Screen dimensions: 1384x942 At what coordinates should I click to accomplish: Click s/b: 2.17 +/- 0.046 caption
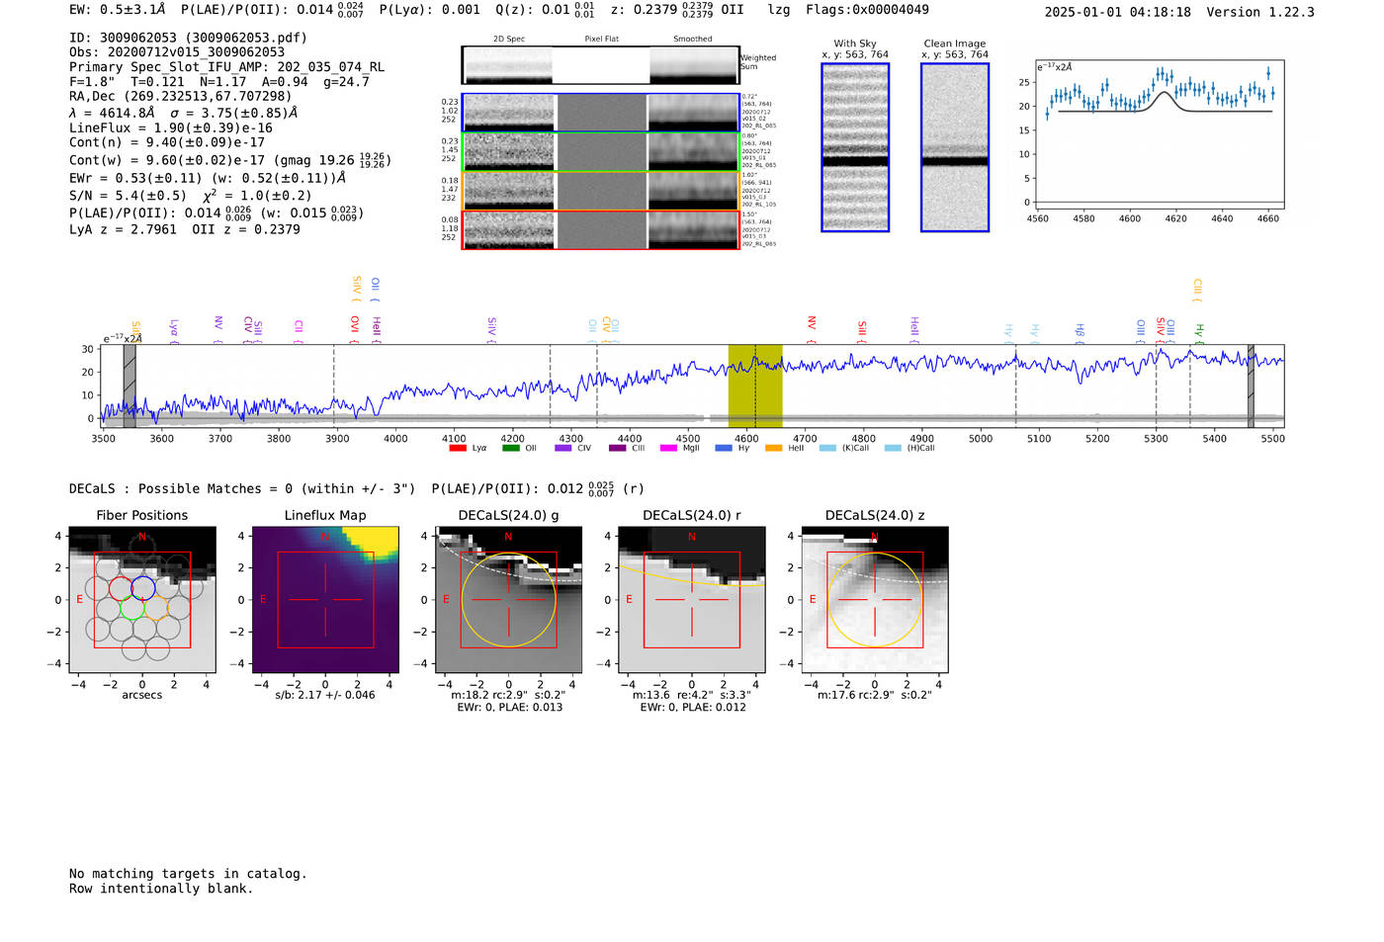[x=325, y=695]
